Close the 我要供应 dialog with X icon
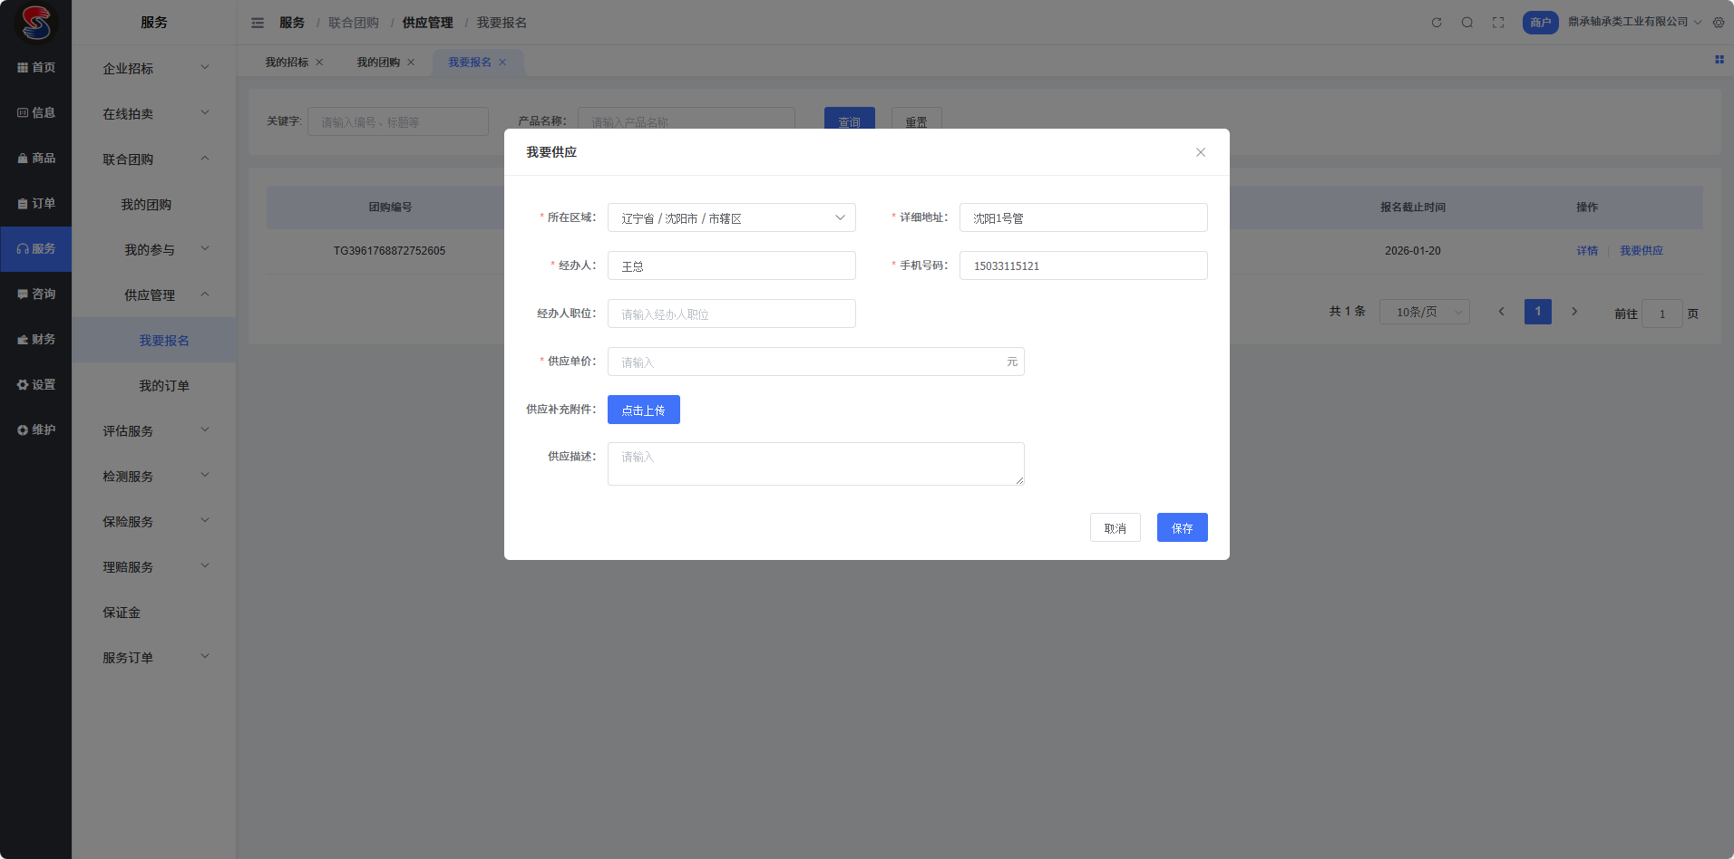This screenshot has height=859, width=1734. 1201,152
